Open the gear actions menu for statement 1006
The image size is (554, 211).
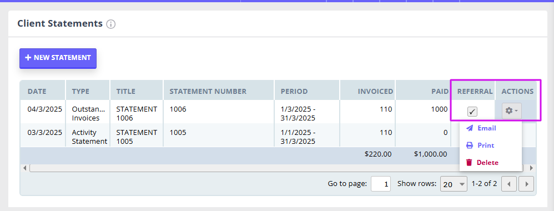512,111
